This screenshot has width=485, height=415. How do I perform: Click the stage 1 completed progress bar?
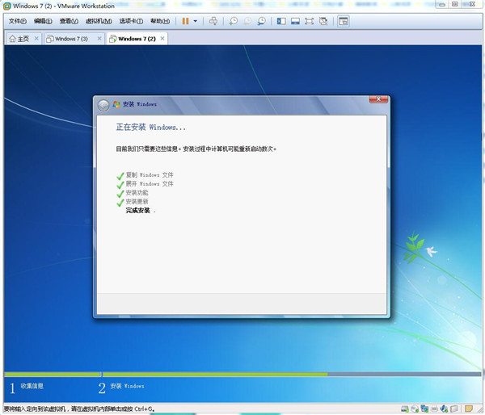pos(53,374)
